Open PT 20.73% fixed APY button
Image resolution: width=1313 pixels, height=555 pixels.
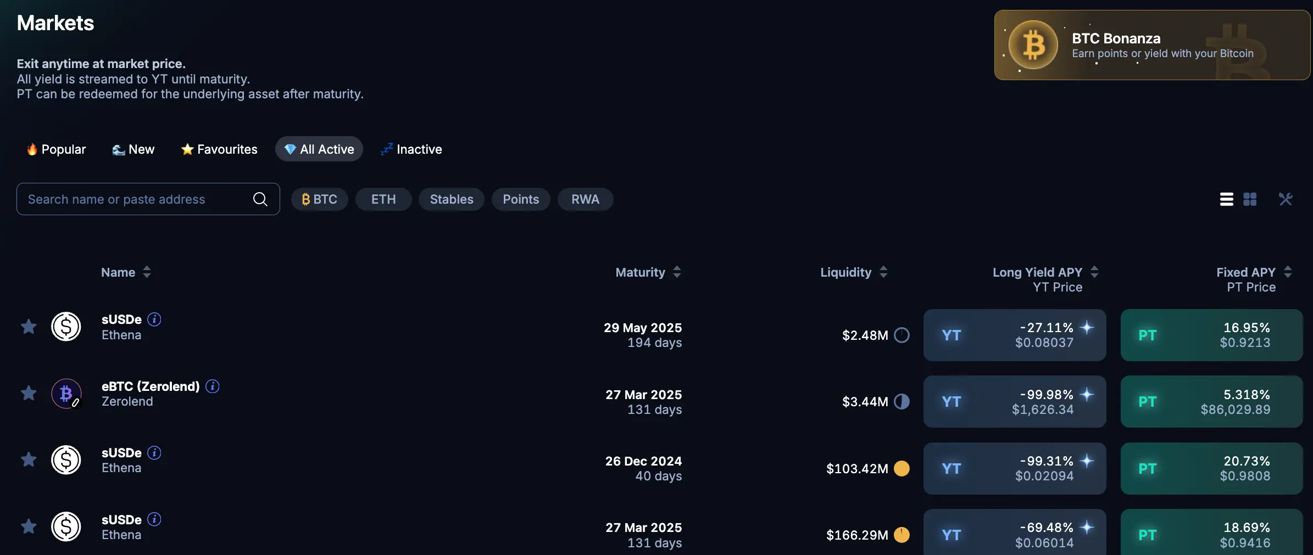(x=1211, y=468)
